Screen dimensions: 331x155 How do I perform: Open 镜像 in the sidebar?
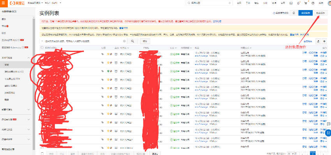click(x=7, y=100)
